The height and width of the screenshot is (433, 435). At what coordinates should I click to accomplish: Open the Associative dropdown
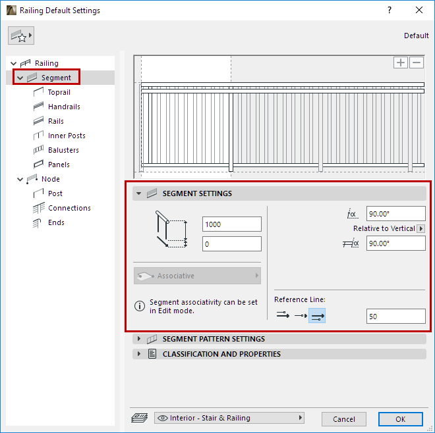[x=197, y=276]
